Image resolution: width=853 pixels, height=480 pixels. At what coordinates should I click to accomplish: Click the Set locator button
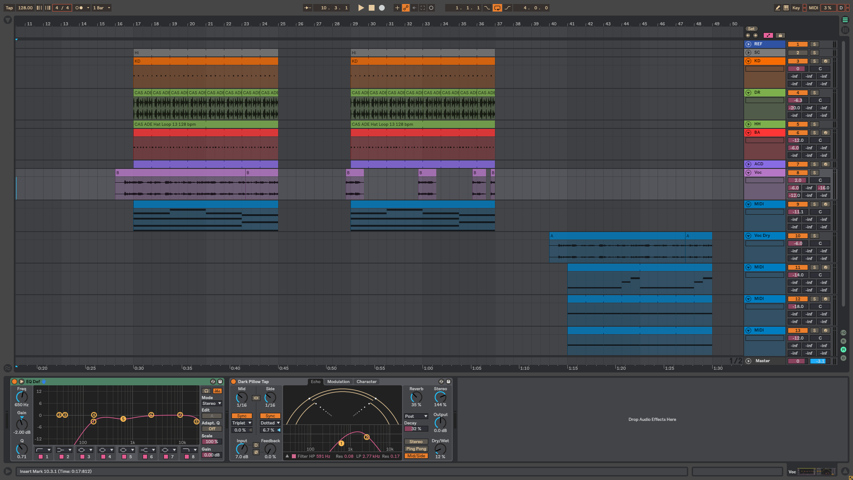point(751,28)
